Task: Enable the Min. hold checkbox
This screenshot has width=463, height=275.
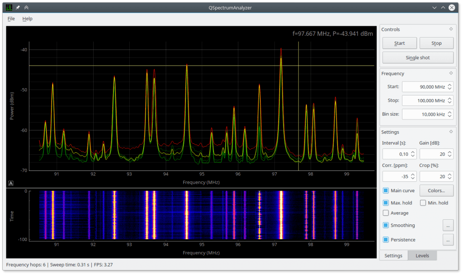Action: tap(423, 203)
